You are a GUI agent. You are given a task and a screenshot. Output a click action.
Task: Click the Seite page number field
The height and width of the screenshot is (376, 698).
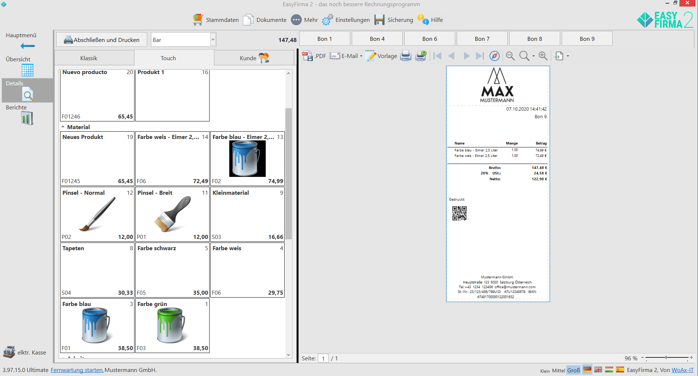323,358
